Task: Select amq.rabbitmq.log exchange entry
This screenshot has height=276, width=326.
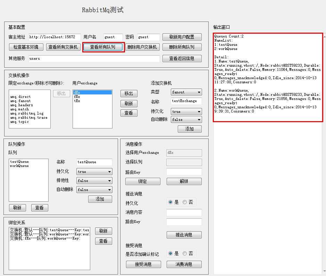Action: tap(27, 113)
